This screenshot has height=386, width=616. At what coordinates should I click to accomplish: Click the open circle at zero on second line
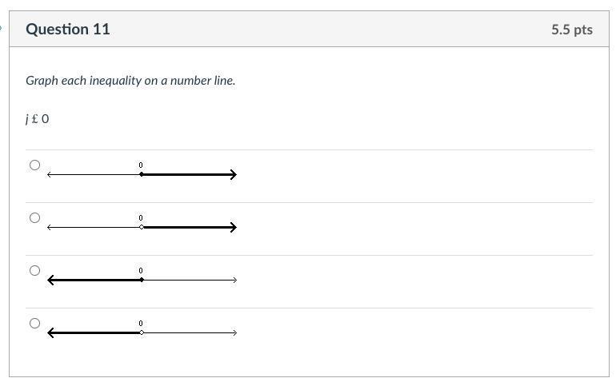(x=142, y=227)
